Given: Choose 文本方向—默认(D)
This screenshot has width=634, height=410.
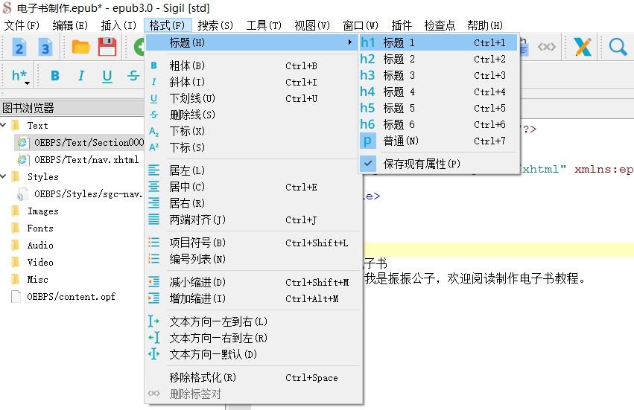Looking at the screenshot, I should click(x=253, y=354).
